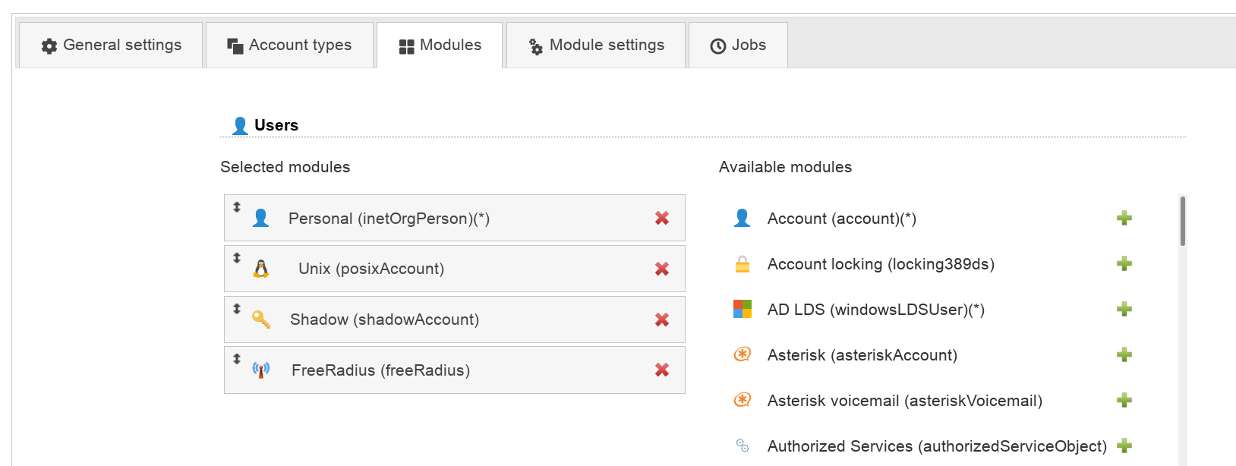Viewport: 1236px width, 466px height.
Task: Switch to the Account types tab
Action: coord(289,46)
